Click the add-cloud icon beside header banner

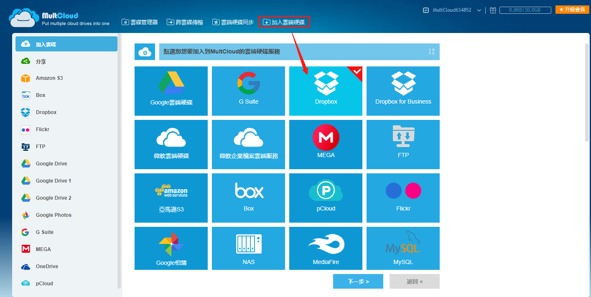[145, 52]
